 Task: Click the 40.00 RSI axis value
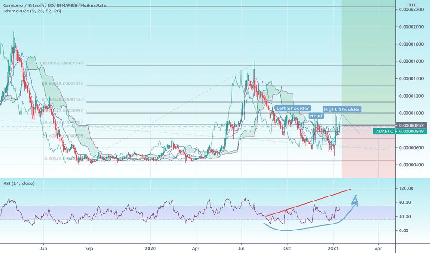click(406, 216)
